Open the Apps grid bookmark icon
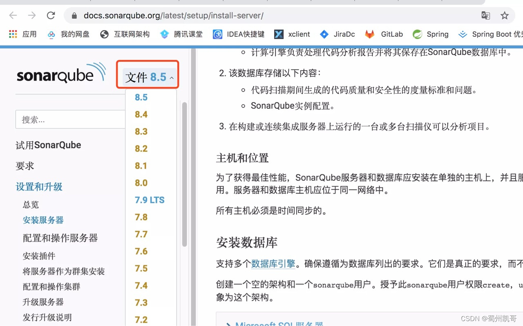The width and height of the screenshot is (523, 326). click(13, 34)
